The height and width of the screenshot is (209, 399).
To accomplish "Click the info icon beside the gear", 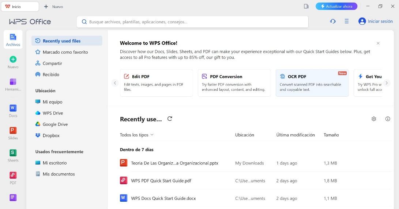I will pyautogui.click(x=388, y=119).
